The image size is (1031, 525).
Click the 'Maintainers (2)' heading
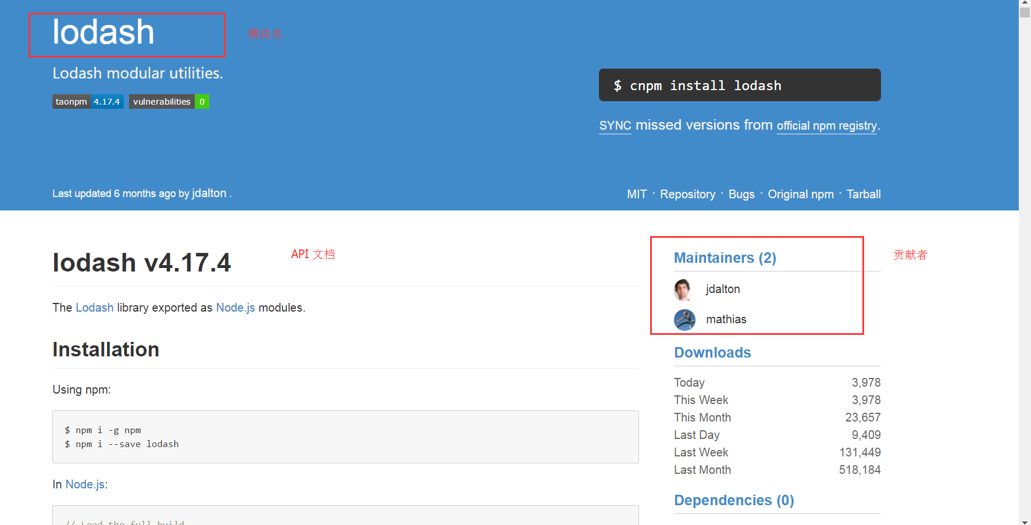click(725, 258)
